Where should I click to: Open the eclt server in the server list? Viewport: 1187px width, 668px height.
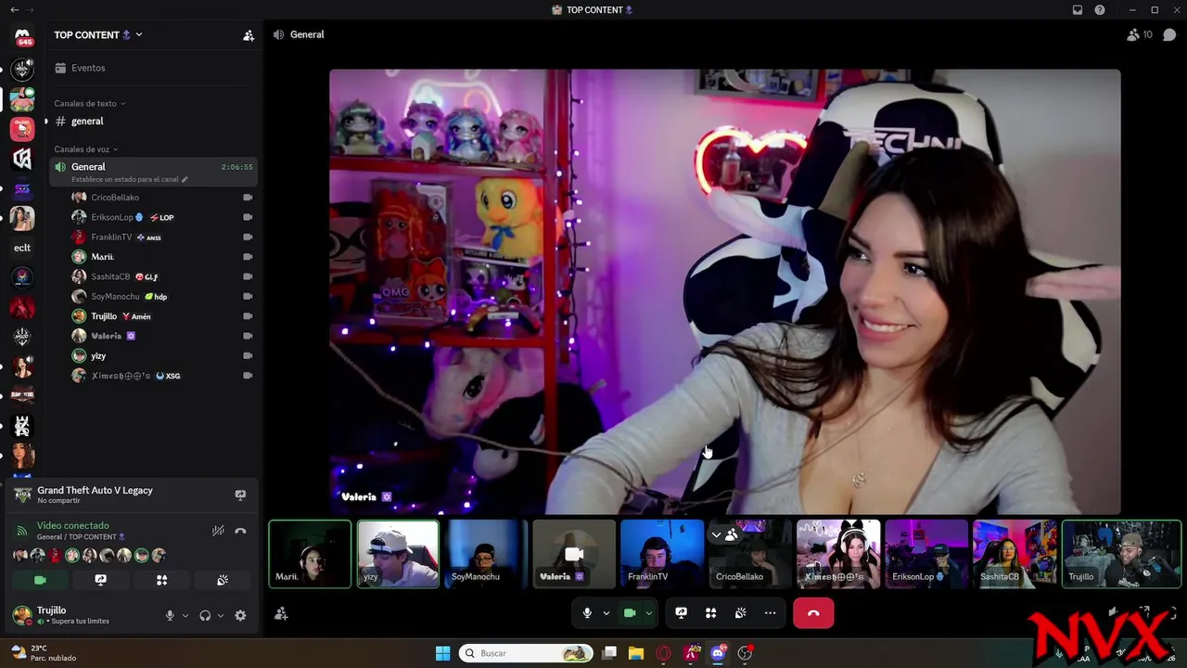[x=22, y=248]
